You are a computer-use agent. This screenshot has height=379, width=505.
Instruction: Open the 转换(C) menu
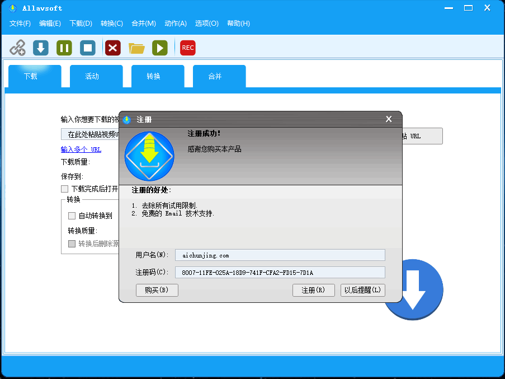112,23
